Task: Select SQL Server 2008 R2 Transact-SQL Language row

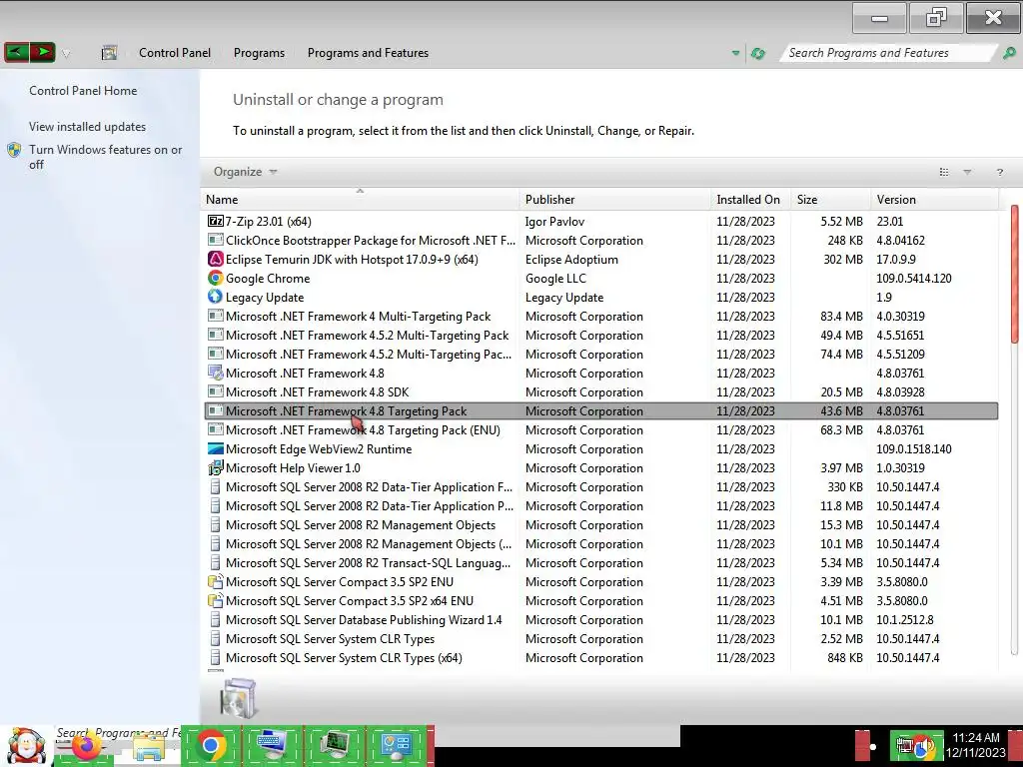Action: (600, 563)
